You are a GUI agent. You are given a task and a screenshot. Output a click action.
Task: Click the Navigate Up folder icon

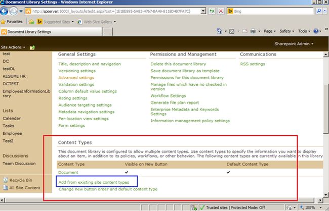(x=32, y=47)
